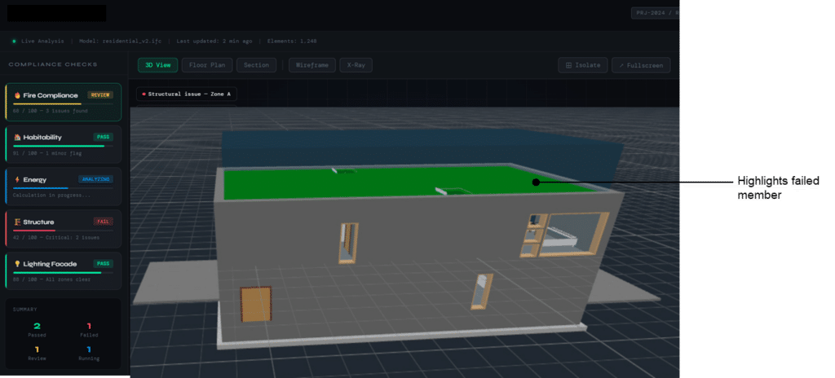This screenshot has height=378, width=835.
Task: Click the Isolate grid icon
Action: [568, 65]
